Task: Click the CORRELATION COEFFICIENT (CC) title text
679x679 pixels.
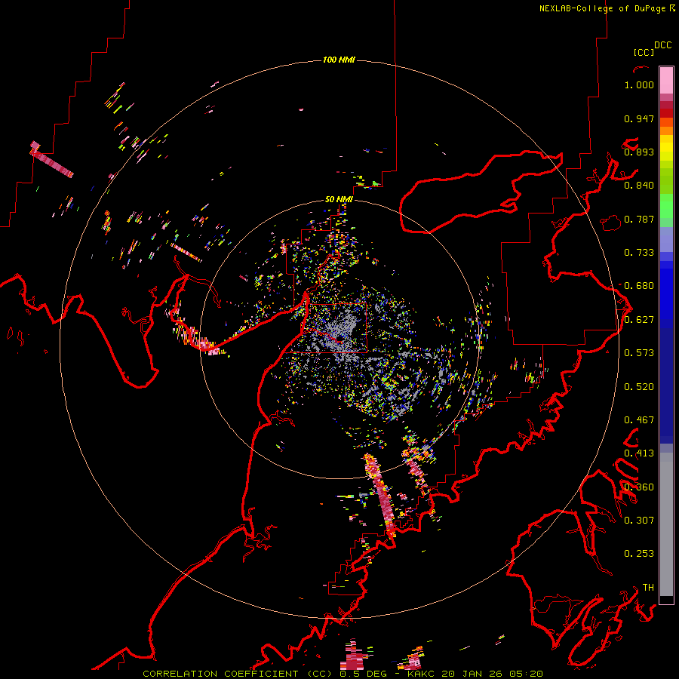Action: click(x=238, y=674)
